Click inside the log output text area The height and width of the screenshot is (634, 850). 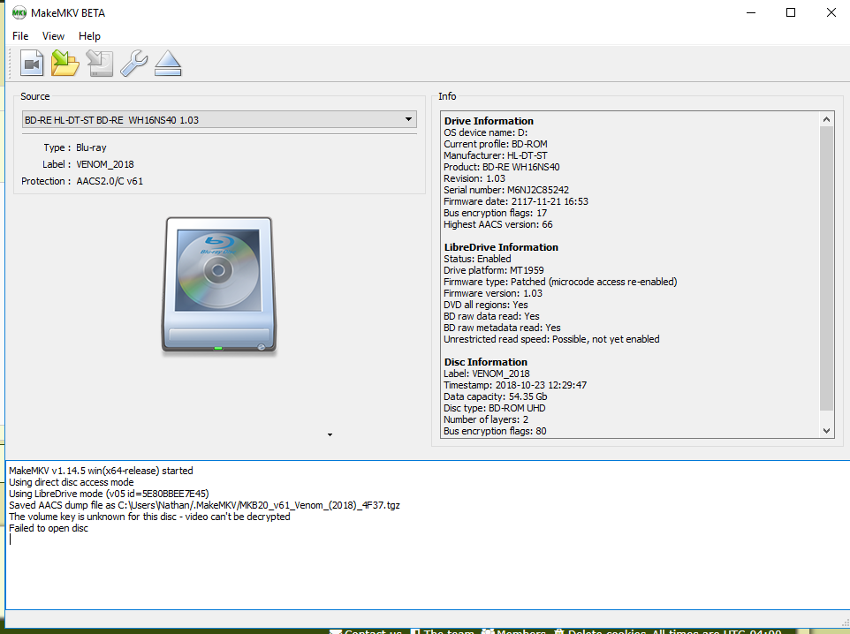pyautogui.click(x=424, y=565)
